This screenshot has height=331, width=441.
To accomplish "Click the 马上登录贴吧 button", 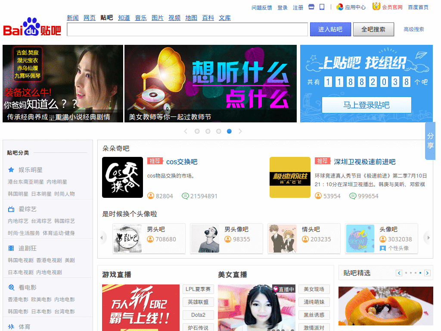I will click(x=366, y=105).
